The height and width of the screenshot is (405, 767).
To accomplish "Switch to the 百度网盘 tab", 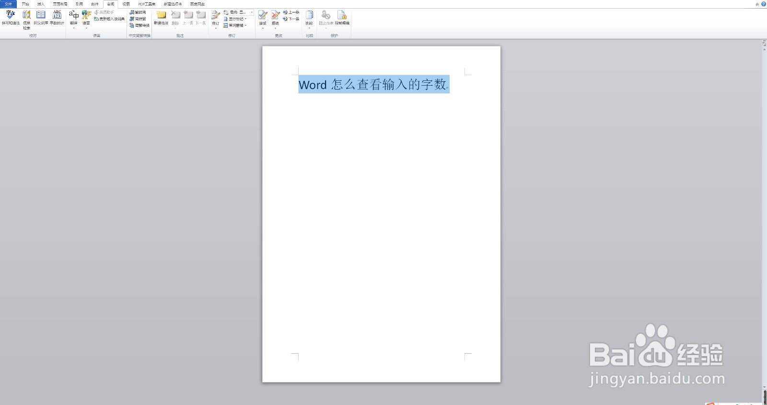I will pos(197,4).
